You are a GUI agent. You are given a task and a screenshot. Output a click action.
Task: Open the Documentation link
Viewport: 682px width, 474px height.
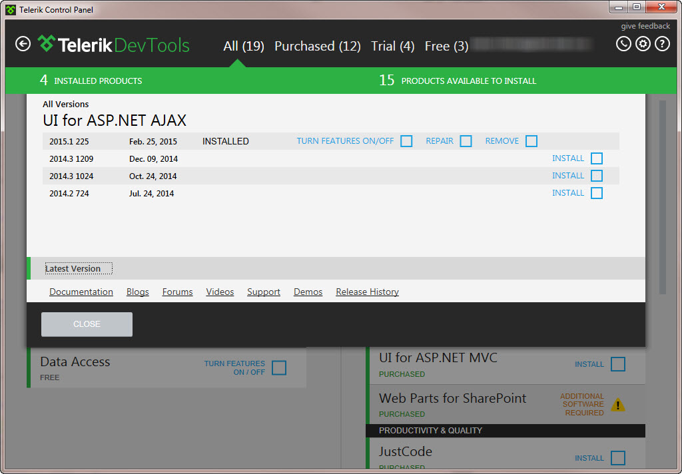(81, 292)
